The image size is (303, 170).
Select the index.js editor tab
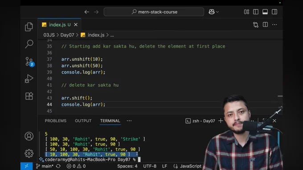pyautogui.click(x=59, y=25)
